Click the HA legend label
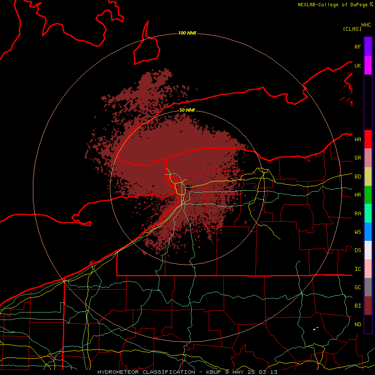This screenshot has height=375, width=375. point(358,140)
